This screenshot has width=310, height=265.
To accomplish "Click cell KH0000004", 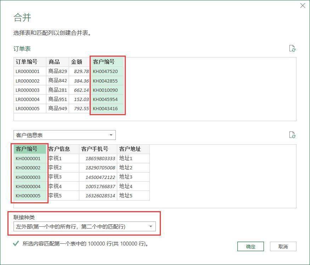I will [x=30, y=186].
